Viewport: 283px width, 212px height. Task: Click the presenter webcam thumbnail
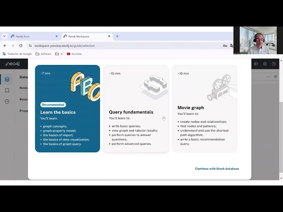click(x=258, y=40)
